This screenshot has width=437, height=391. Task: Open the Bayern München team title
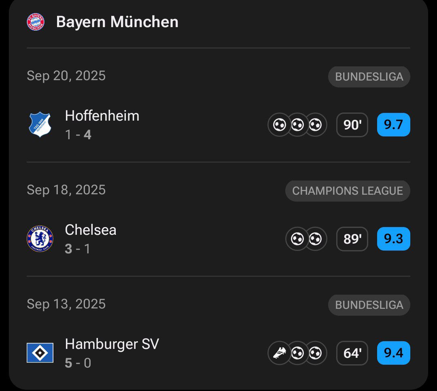click(117, 22)
